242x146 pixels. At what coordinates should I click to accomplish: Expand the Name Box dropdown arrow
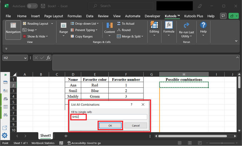tap(25, 58)
